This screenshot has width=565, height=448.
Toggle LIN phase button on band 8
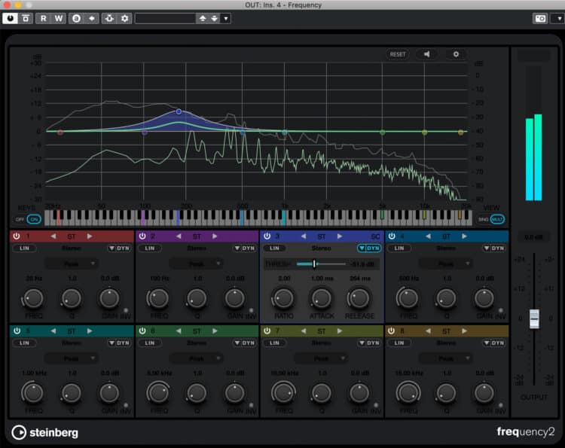coord(399,343)
